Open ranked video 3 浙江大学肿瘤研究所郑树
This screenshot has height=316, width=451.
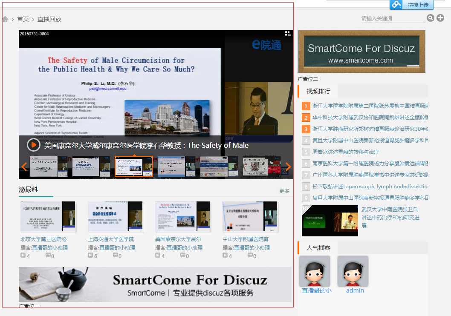370,129
